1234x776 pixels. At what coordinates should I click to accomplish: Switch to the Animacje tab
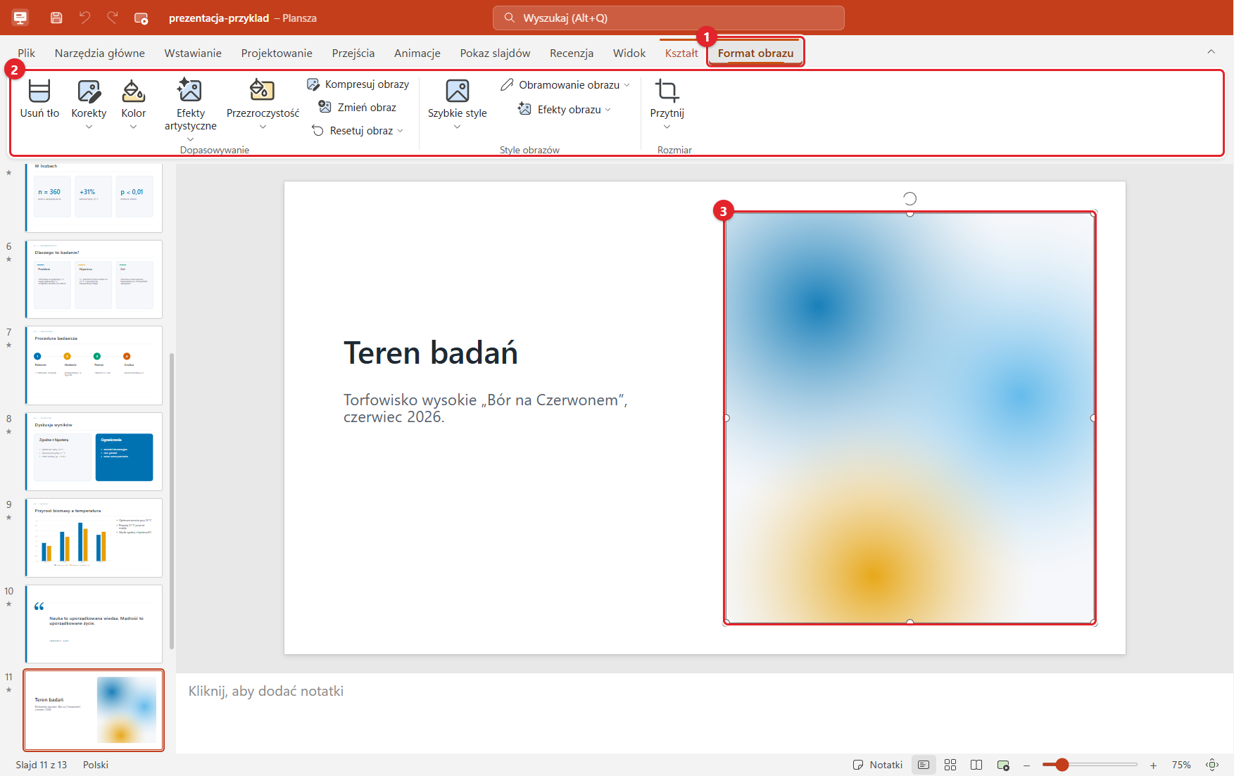click(417, 53)
